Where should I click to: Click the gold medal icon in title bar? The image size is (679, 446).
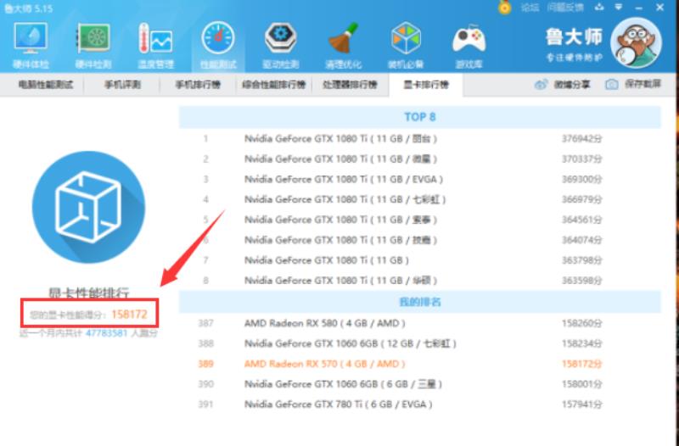(x=504, y=8)
